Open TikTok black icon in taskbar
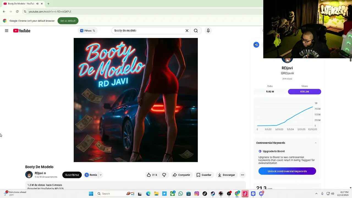The height and width of the screenshot is (198, 352). (205, 194)
